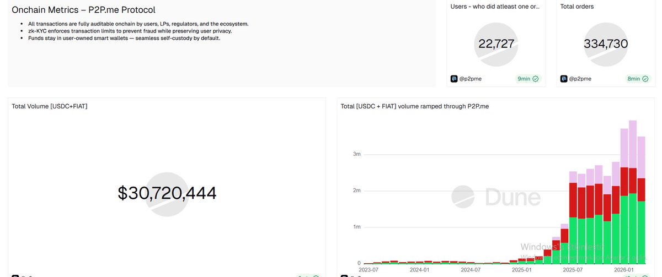Click the p2pme avatar icon in Users card
This screenshot has height=277, width=662.
pyautogui.click(x=454, y=79)
